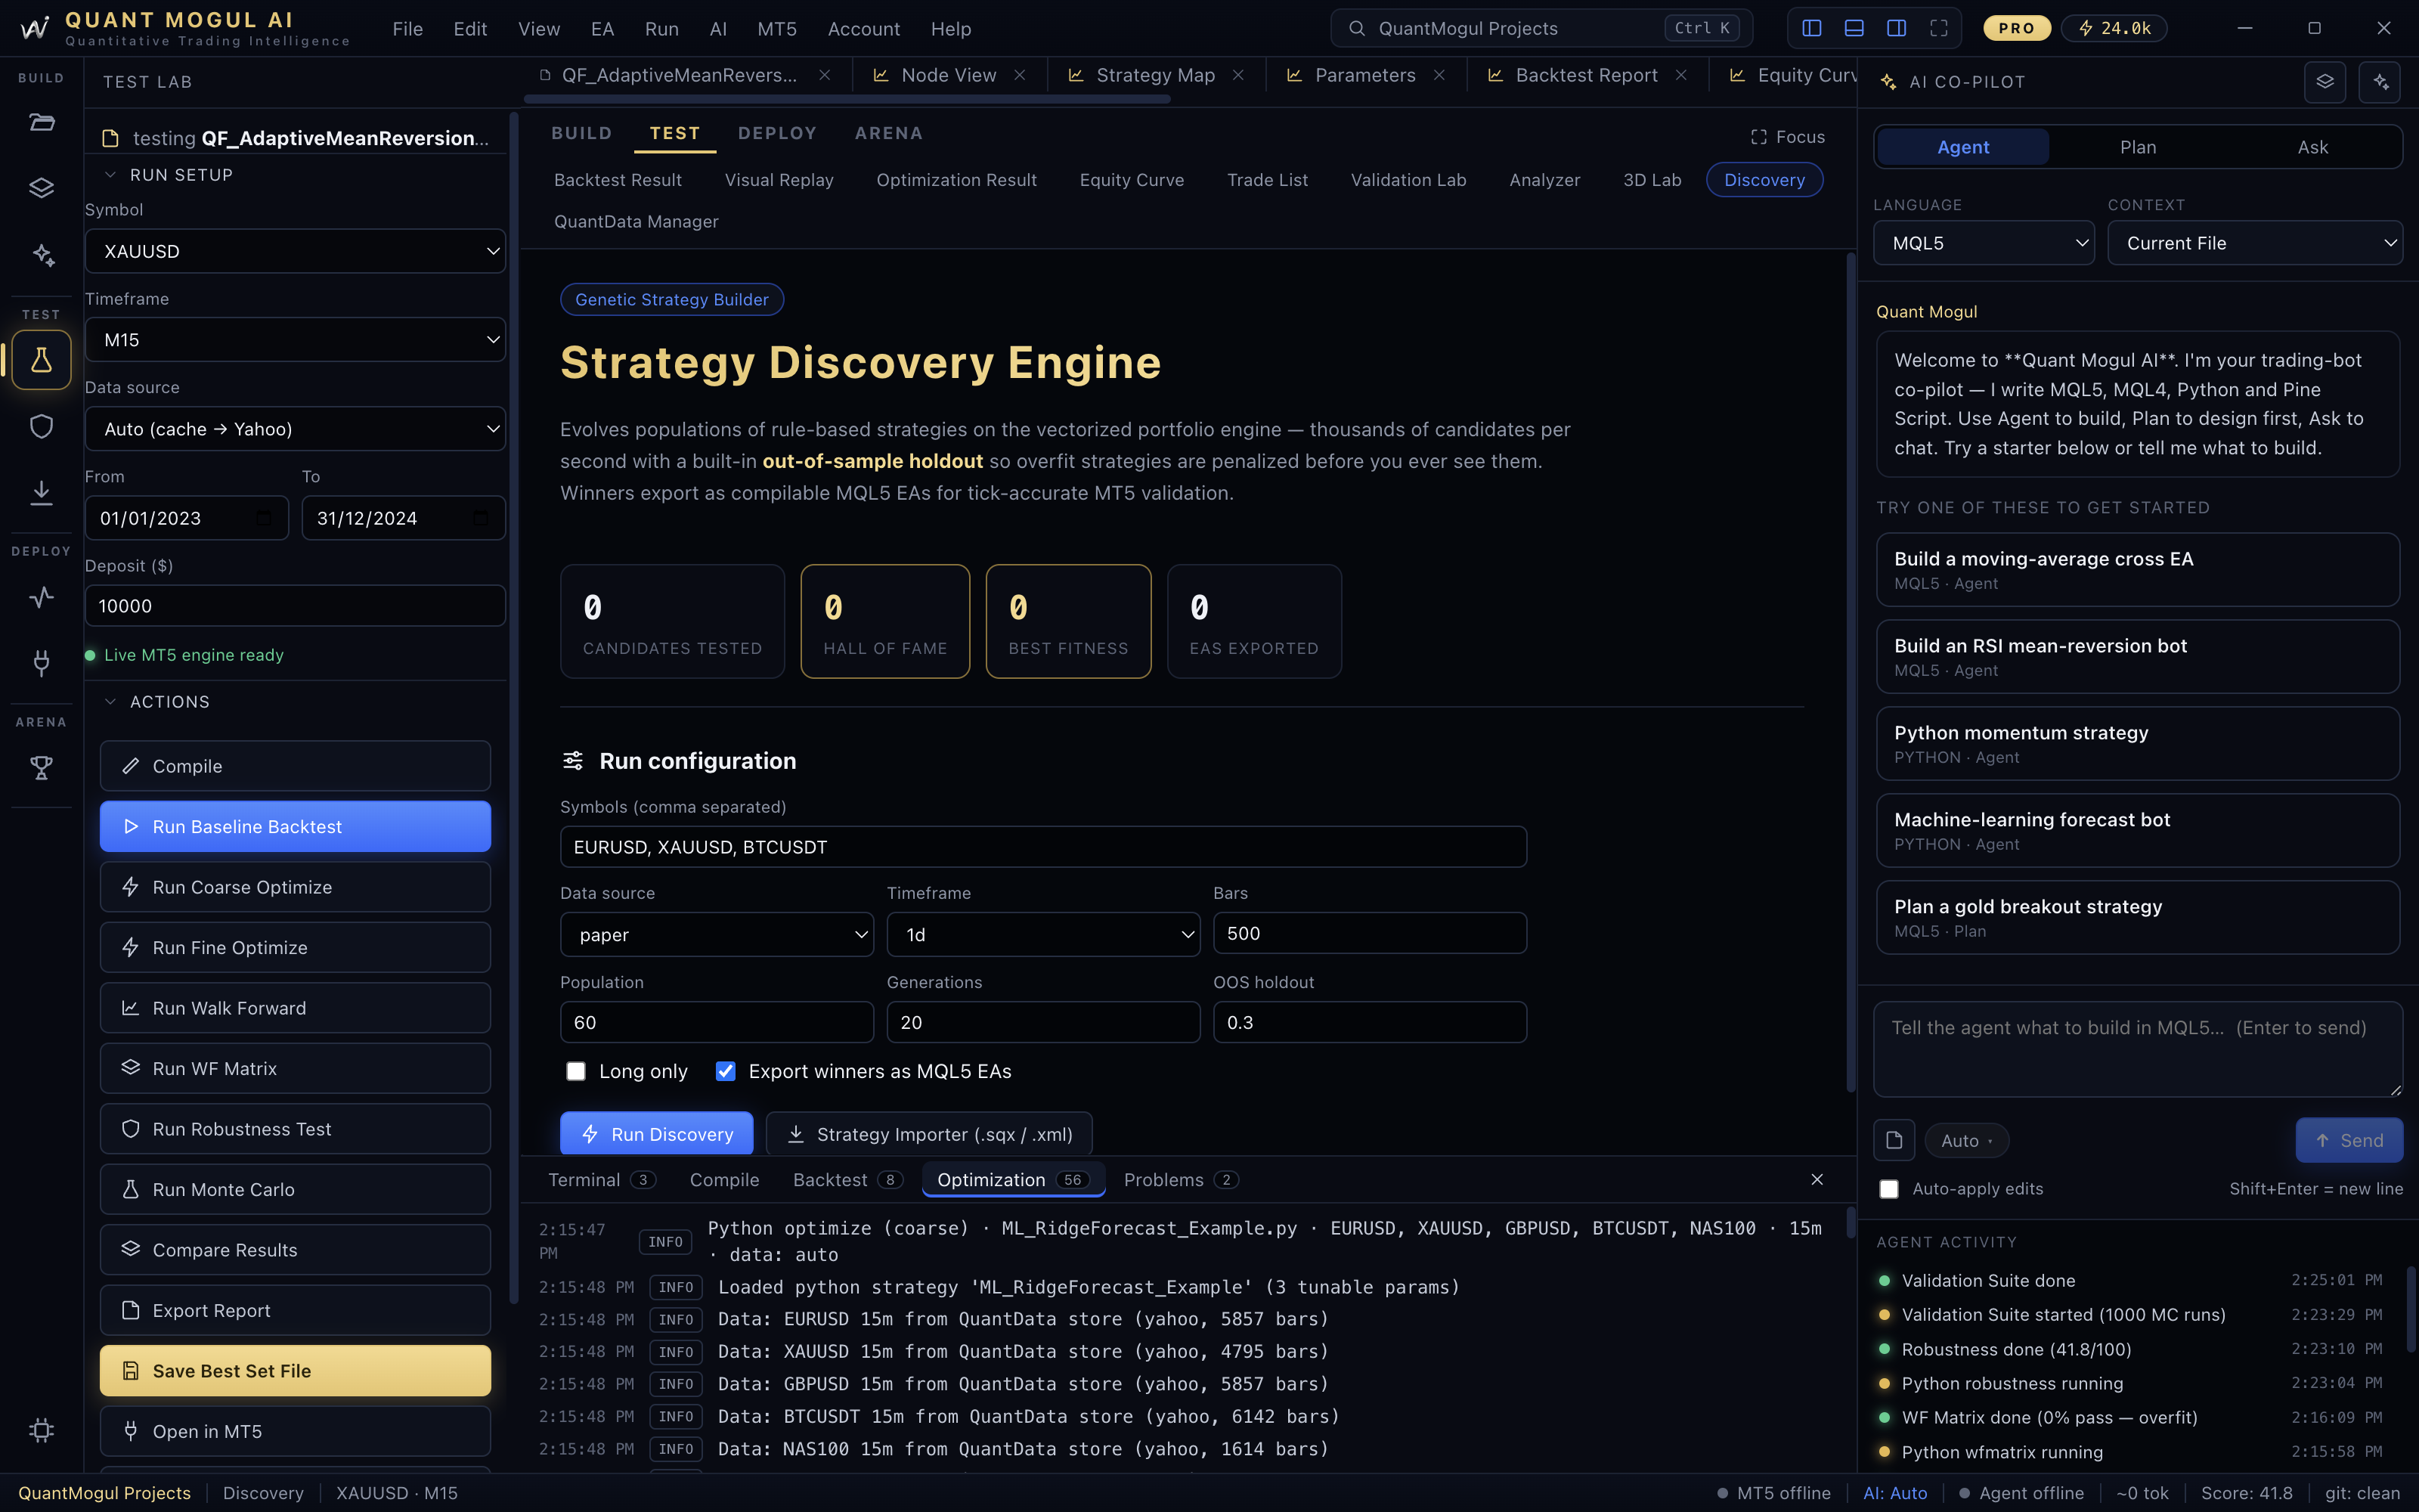Switch co-pilot to Plan mode
This screenshot has height=1512, width=2419.
(2138, 147)
